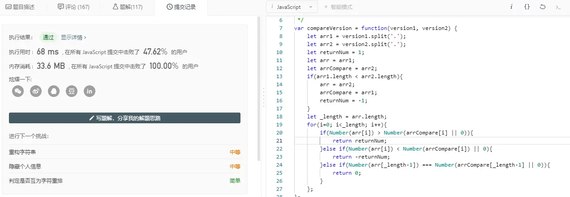The height and width of the screenshot is (197, 570).
Task: Click the curly braces format icon
Action: click(527, 7)
